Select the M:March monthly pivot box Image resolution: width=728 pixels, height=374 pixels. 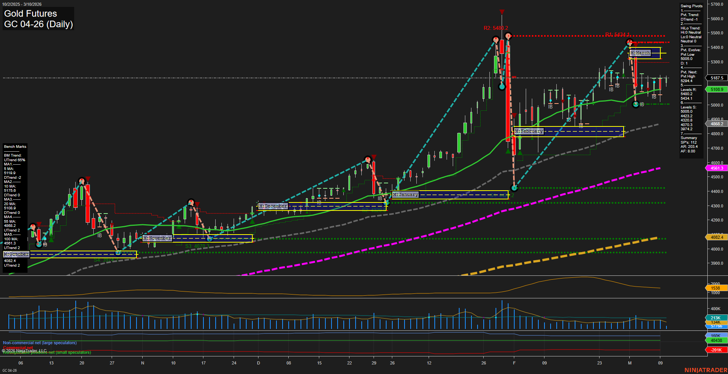(x=640, y=53)
